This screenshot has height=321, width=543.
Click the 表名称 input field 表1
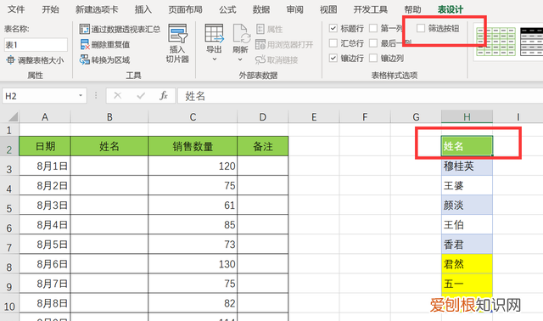pyautogui.click(x=36, y=45)
